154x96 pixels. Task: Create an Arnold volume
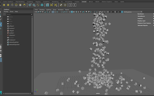(x=42, y=5)
